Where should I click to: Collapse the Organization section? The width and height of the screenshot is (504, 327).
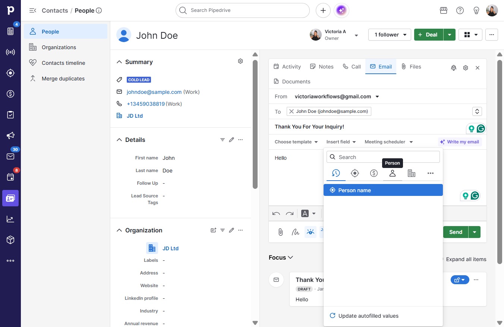(x=119, y=230)
